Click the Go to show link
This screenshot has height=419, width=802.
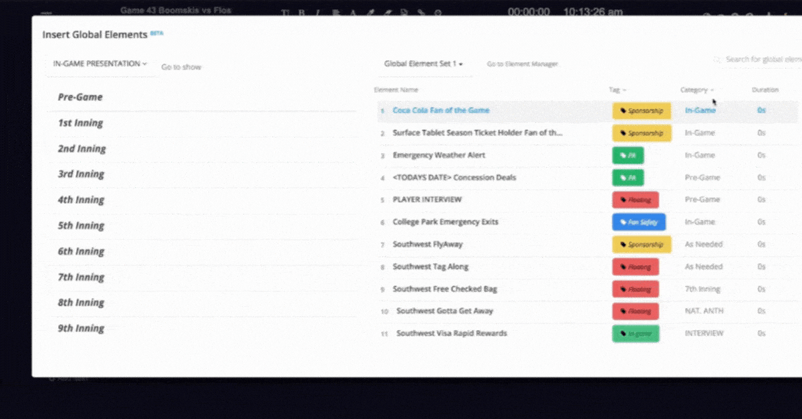click(181, 67)
